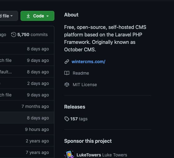Select the 7 years ago file row
The image size is (174, 158).
point(27,152)
